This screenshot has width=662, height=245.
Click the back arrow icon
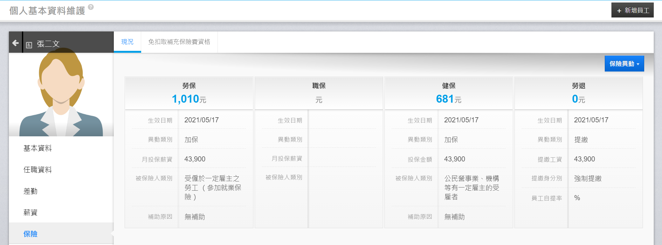click(15, 43)
